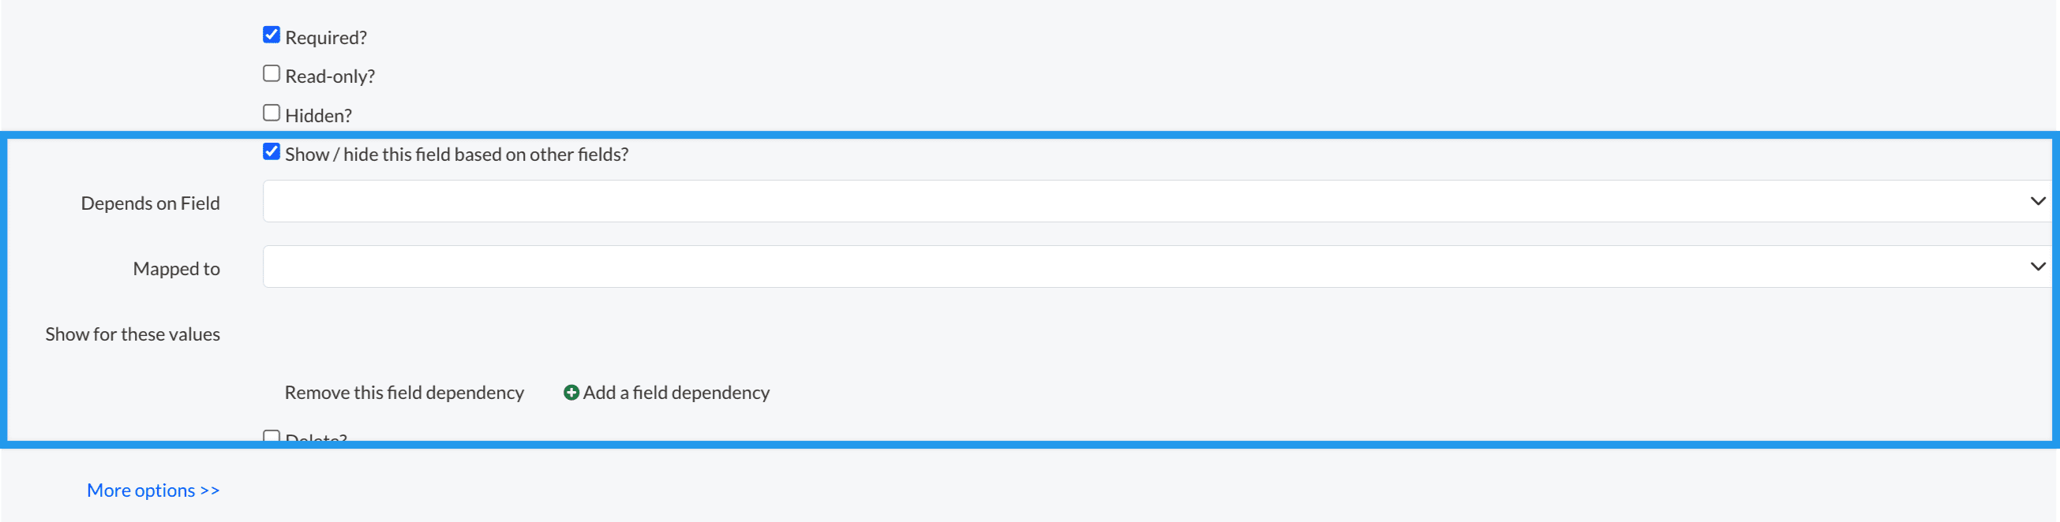Click the Show / hide this field label text
The image size is (2060, 522).
[457, 155]
